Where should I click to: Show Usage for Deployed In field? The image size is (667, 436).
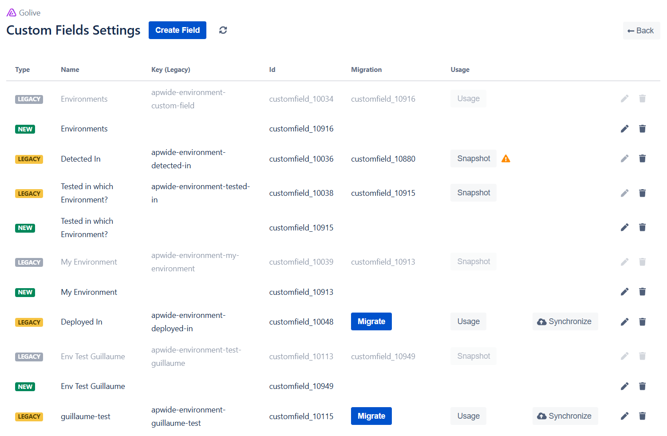click(x=468, y=321)
